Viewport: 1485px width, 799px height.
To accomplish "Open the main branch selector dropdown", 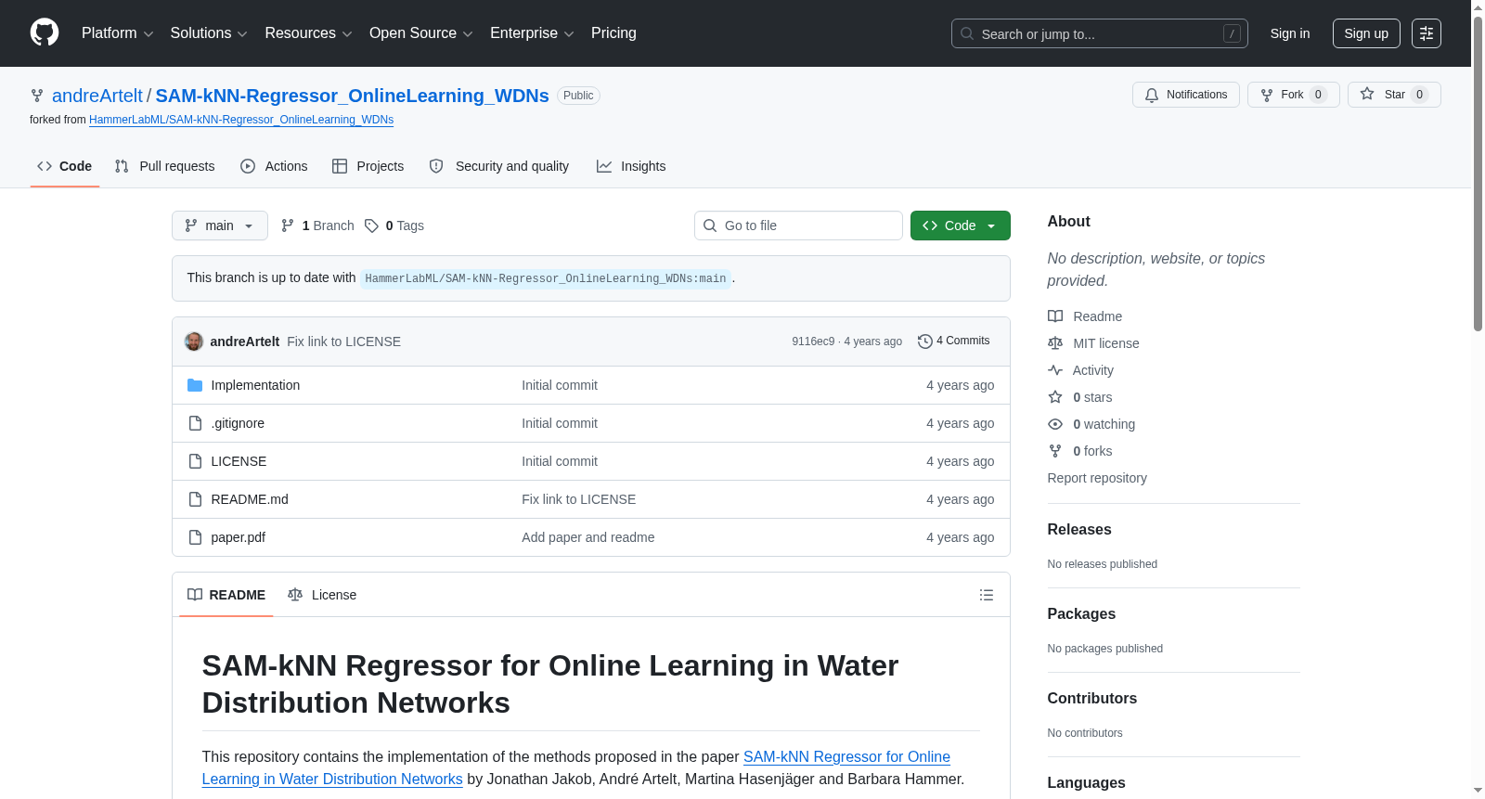I will coord(220,226).
